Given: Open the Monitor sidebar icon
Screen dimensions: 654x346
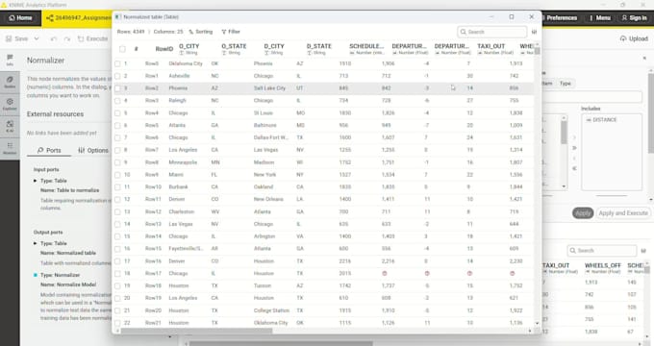Looking at the screenshot, I should pyautogui.click(x=10, y=148).
